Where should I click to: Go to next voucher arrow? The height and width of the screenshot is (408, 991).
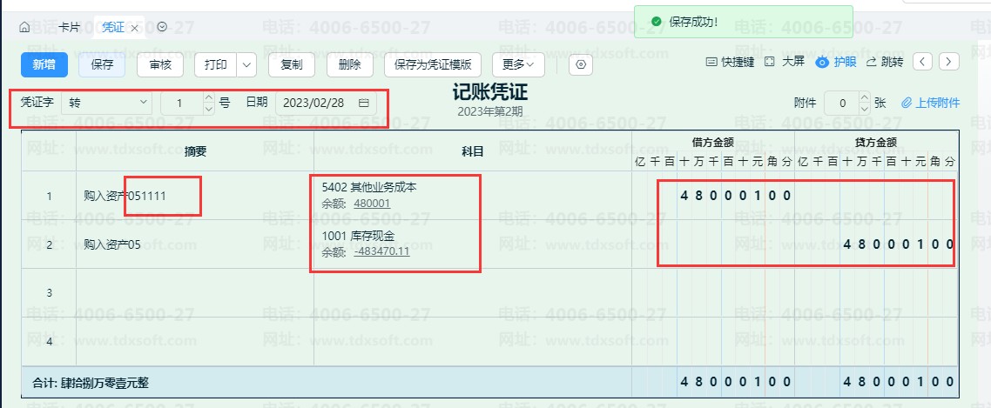(x=949, y=62)
